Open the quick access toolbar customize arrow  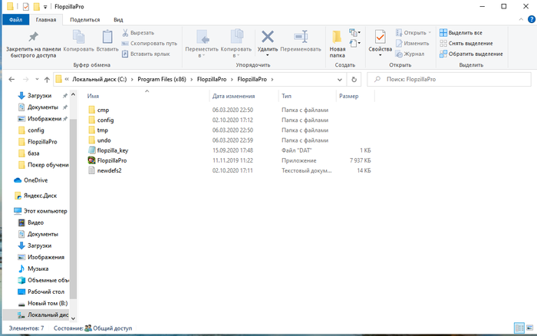[x=44, y=7]
